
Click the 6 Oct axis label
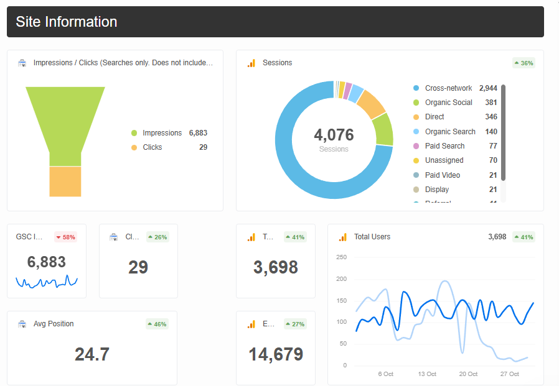click(x=386, y=374)
